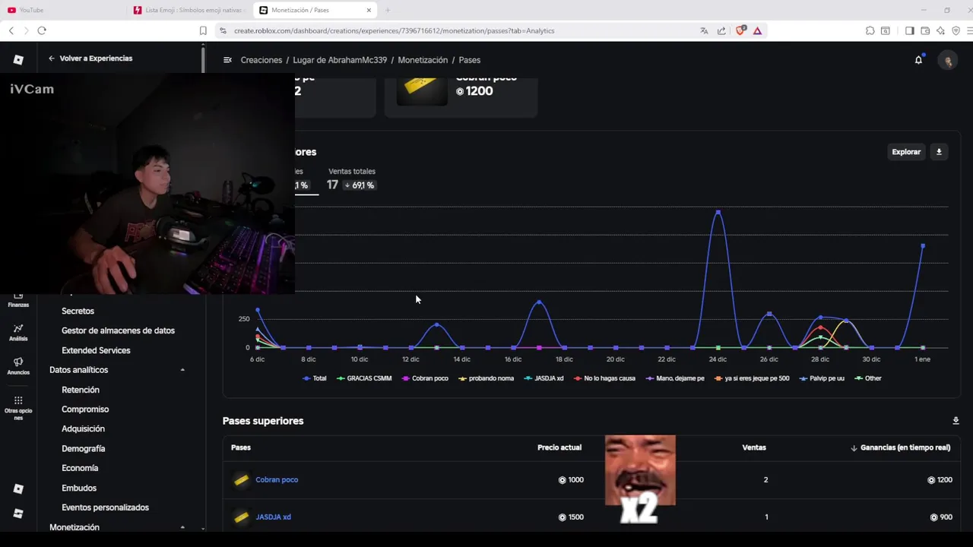Open the JASDJA xd pass link
This screenshot has height=547, width=973.
(x=273, y=517)
